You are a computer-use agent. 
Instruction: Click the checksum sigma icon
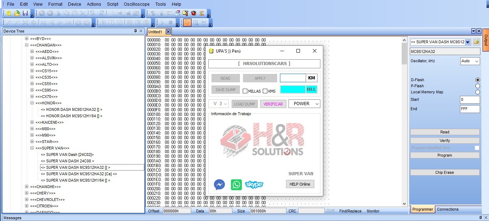[x=202, y=13]
